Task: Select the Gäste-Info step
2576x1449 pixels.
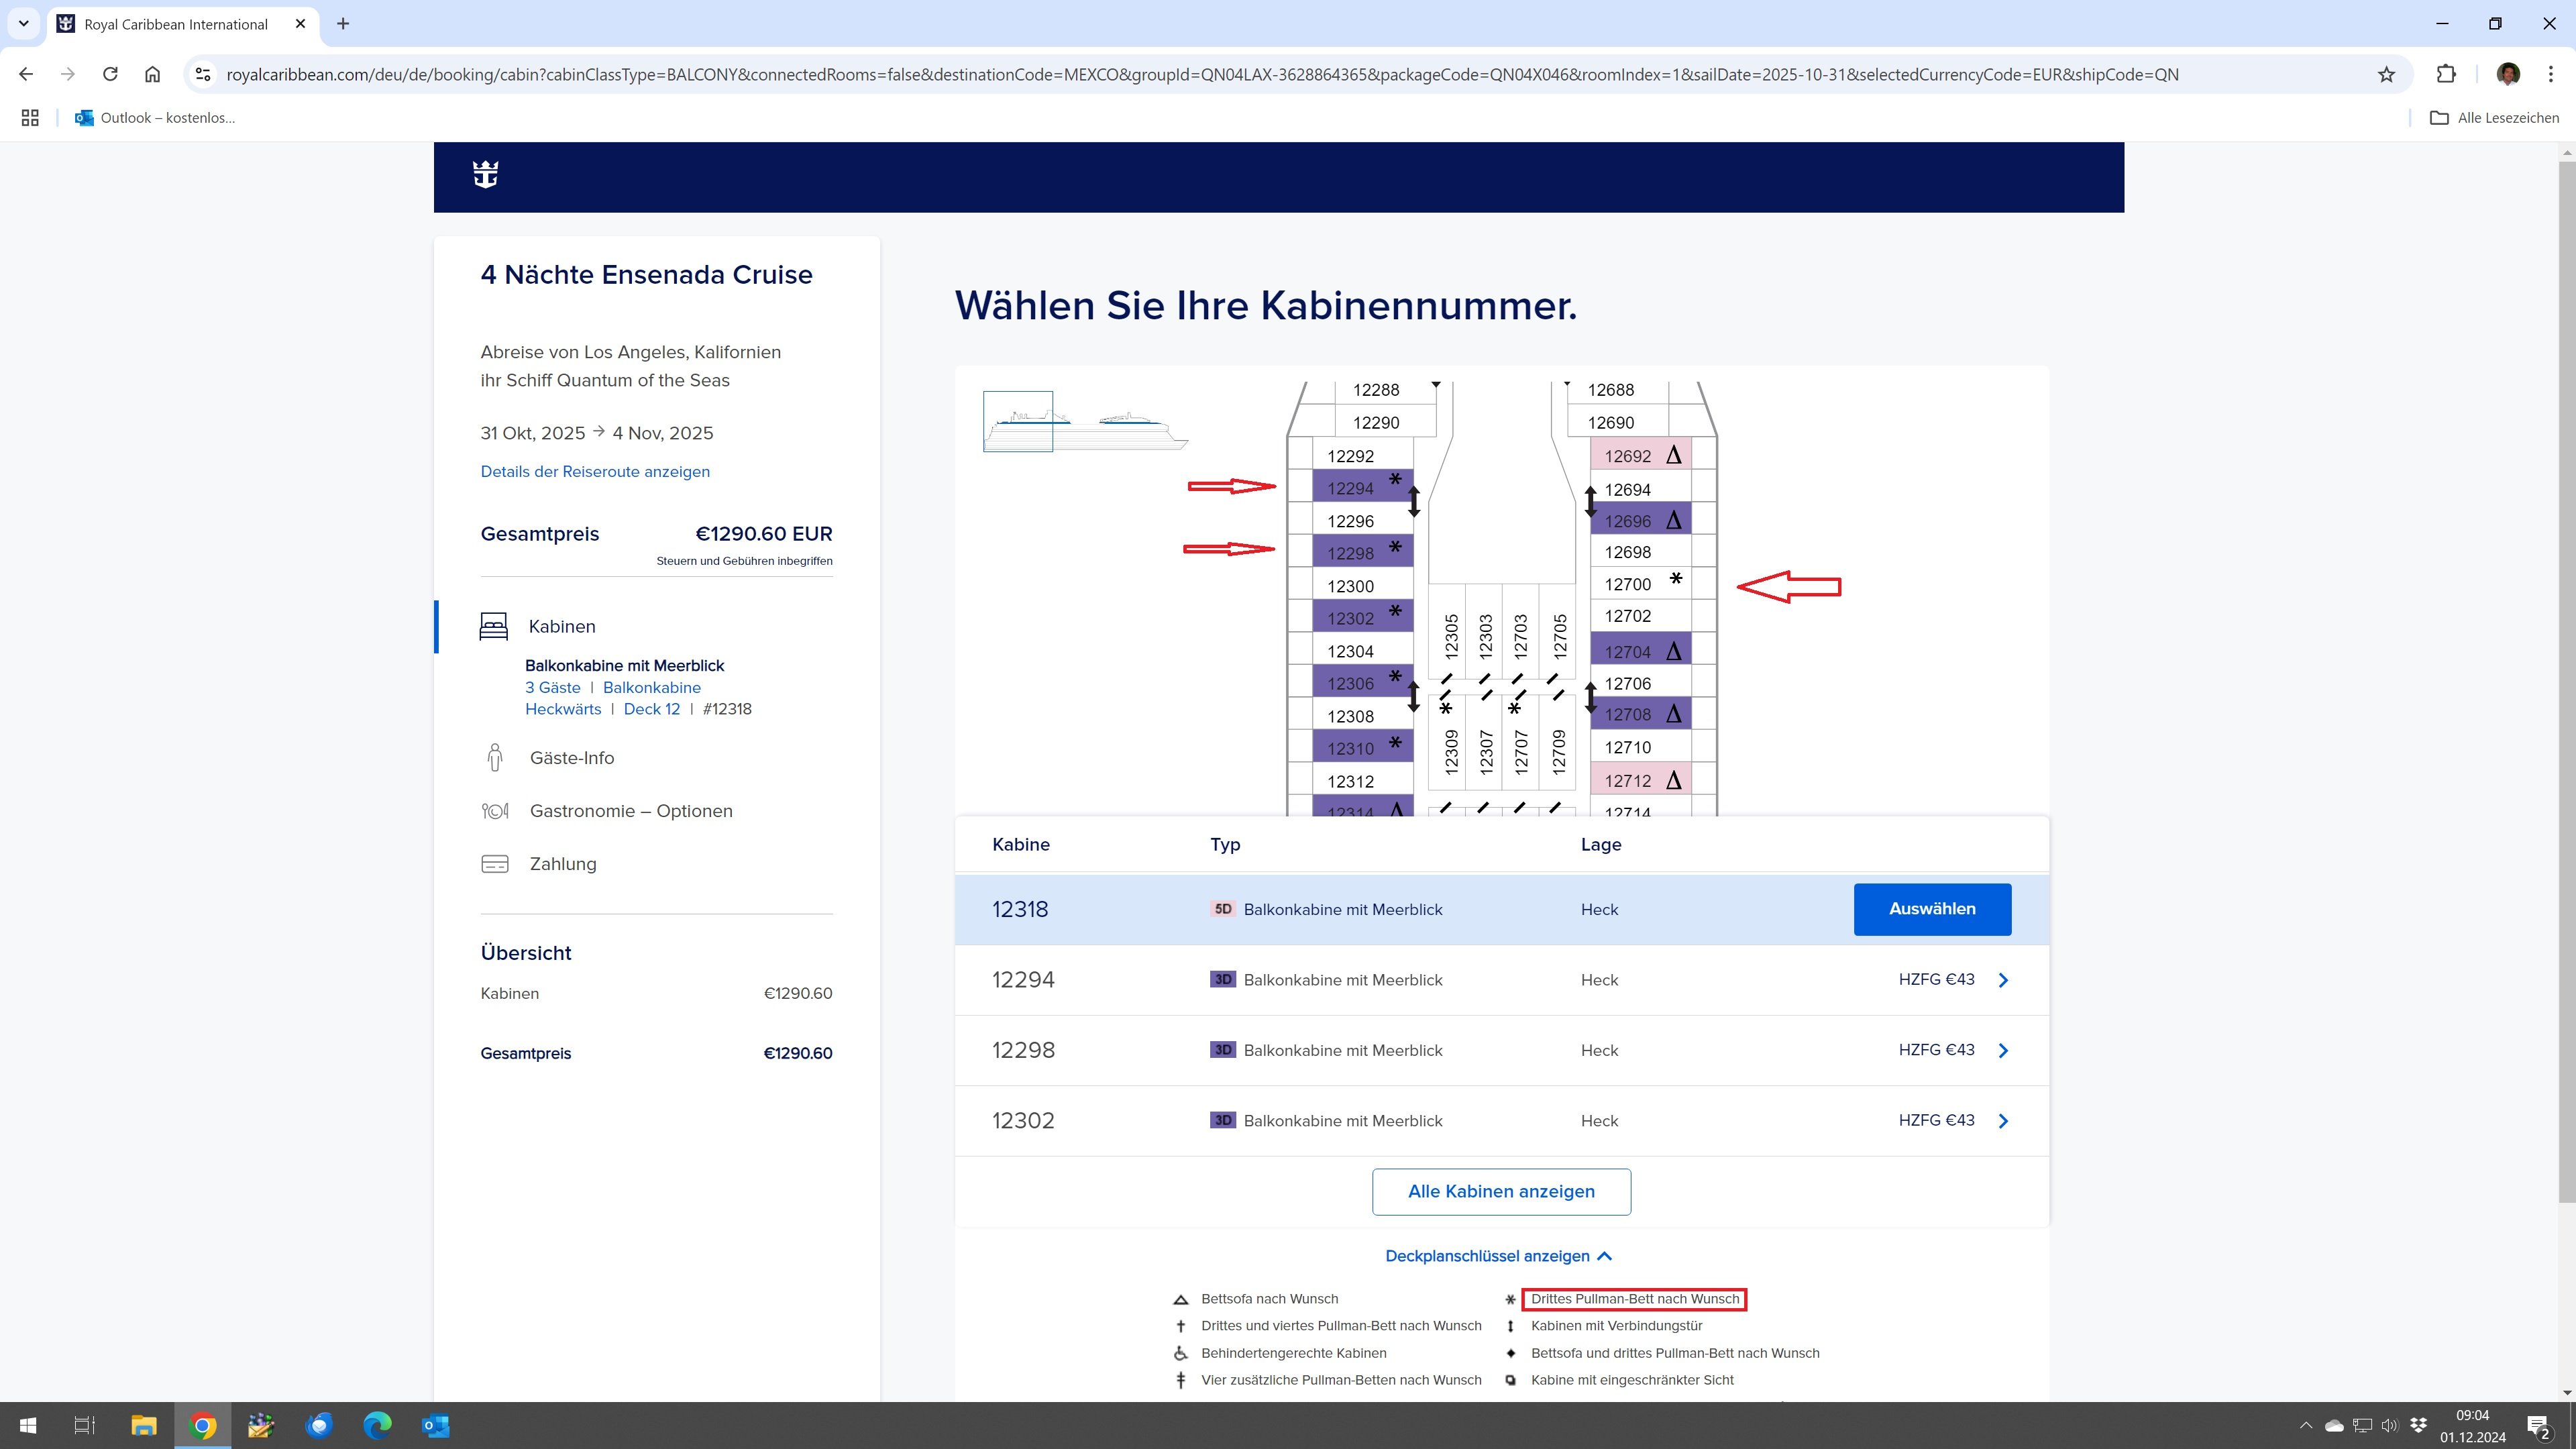Action: tap(572, 758)
